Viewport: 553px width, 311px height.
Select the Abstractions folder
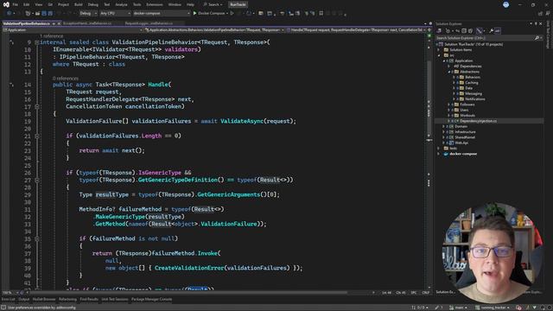coord(469,72)
